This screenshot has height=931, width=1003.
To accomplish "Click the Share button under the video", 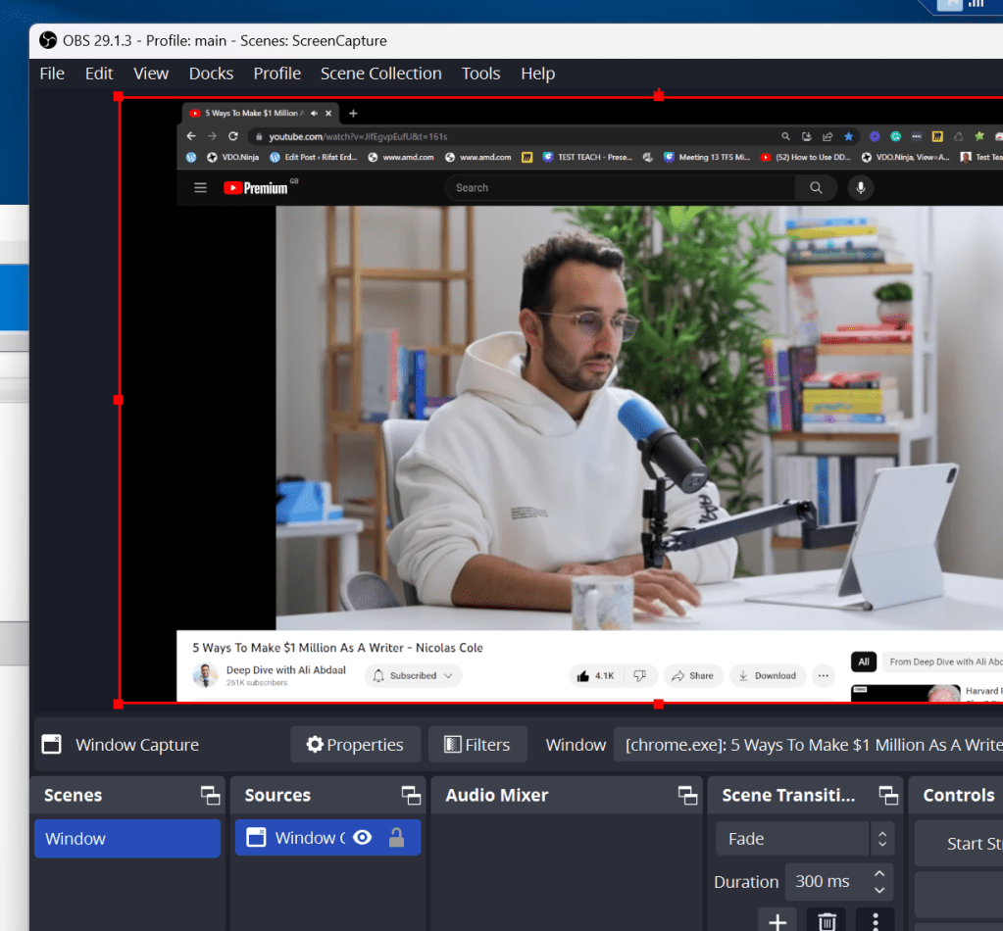I will (693, 676).
